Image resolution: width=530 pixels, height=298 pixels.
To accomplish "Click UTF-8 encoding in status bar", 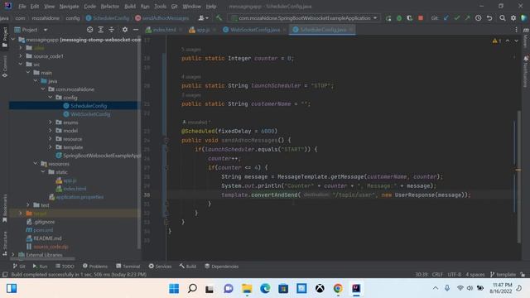I will point(455,274).
